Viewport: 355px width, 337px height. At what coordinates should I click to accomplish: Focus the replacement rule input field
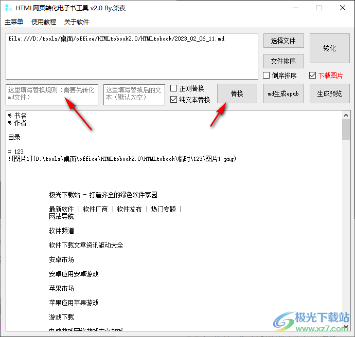[52, 95]
